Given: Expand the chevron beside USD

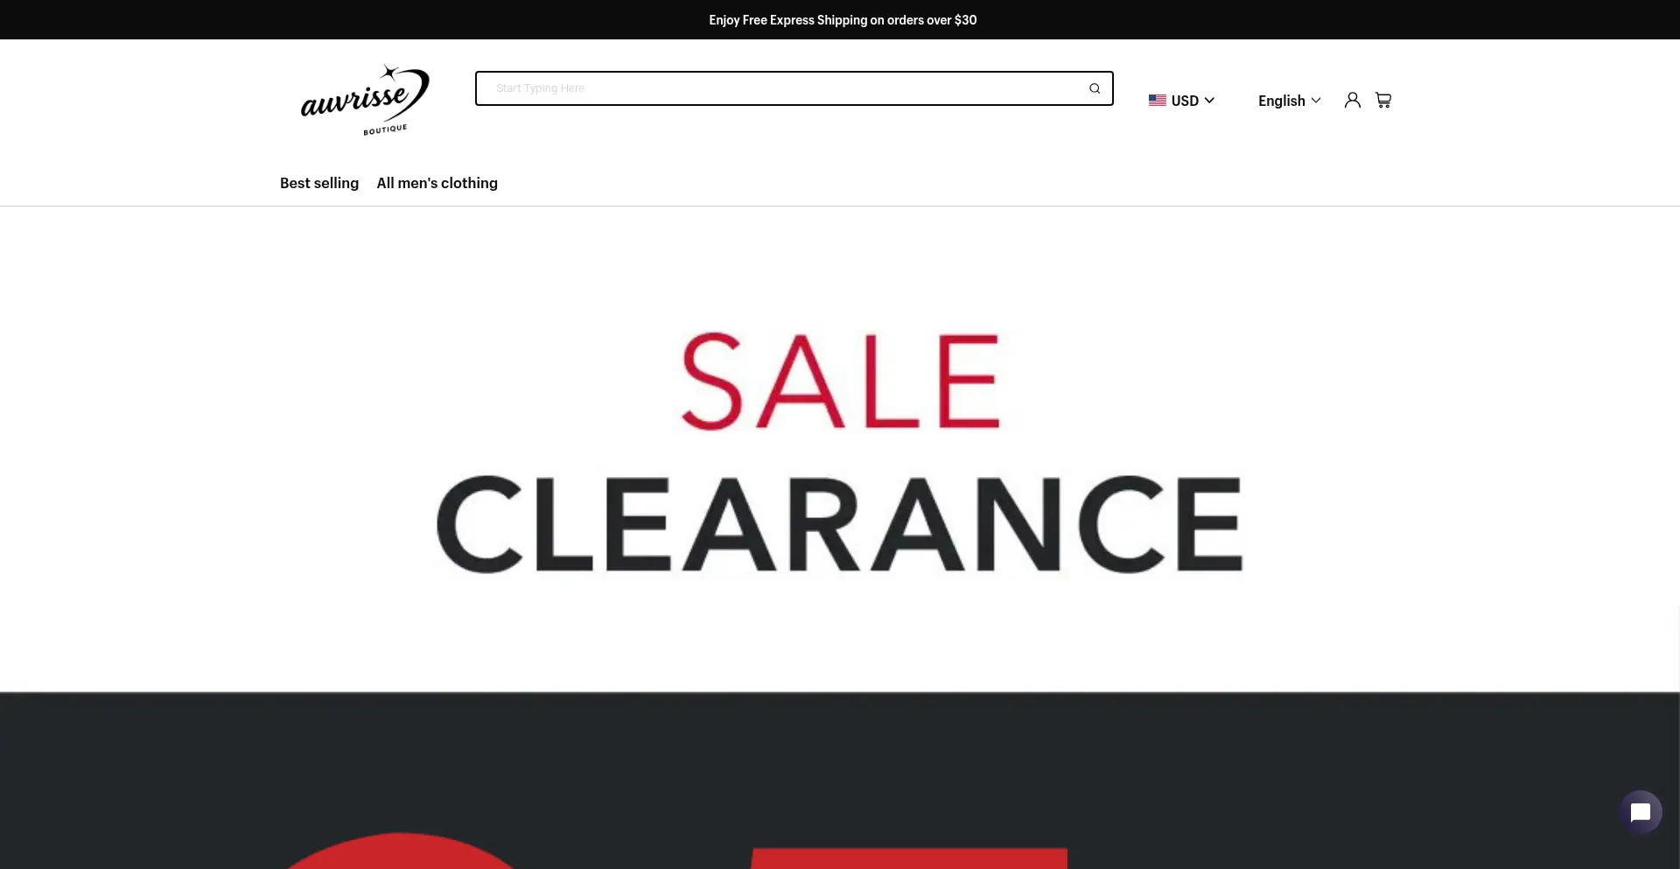Looking at the screenshot, I should (1209, 101).
